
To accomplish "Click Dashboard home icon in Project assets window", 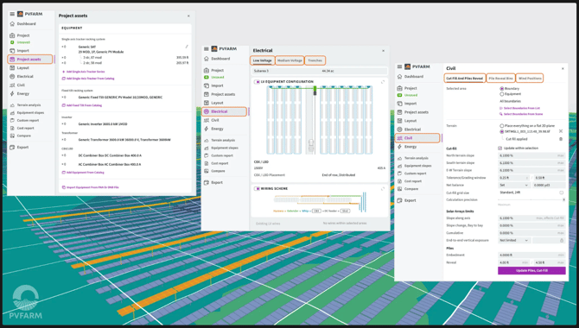I will point(12,24).
